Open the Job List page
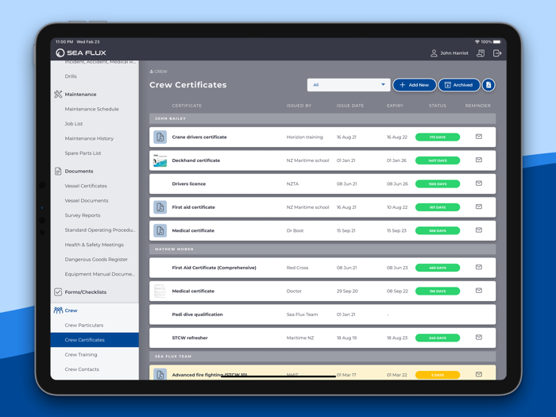Viewport: 556px width, 417px height. pyautogui.click(x=74, y=124)
